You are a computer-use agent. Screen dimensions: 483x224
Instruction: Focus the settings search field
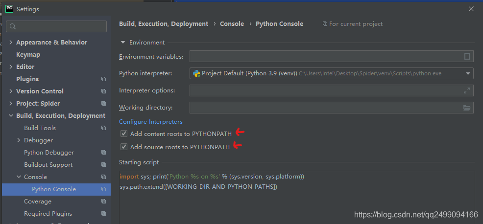[x=56, y=26]
